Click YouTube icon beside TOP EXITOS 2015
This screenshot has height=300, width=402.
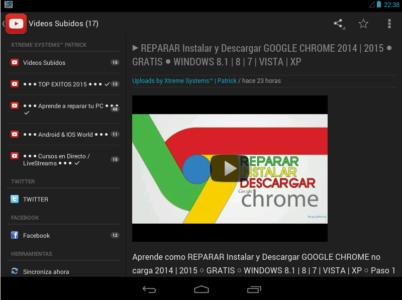coord(15,84)
